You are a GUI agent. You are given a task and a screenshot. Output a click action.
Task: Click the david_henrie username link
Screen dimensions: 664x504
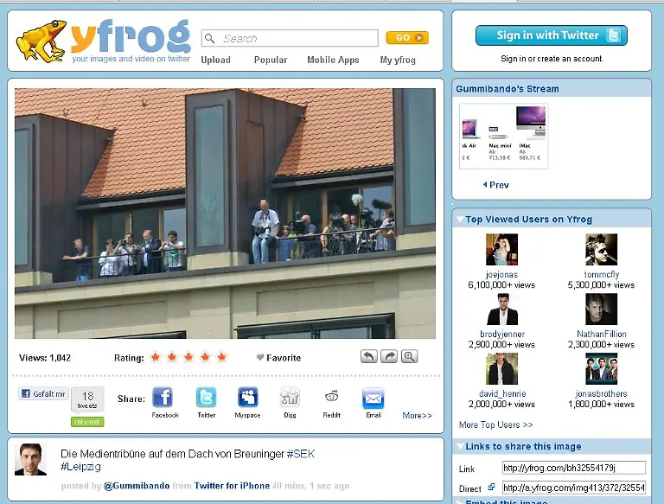click(x=502, y=394)
